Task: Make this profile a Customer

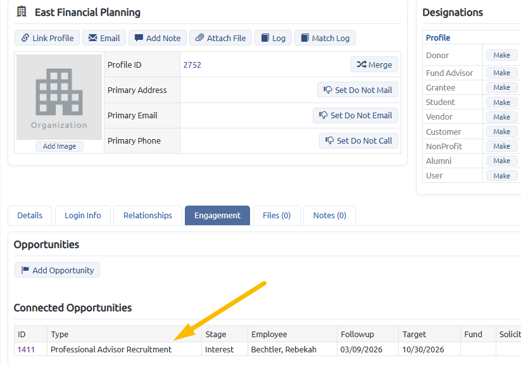Action: point(501,132)
